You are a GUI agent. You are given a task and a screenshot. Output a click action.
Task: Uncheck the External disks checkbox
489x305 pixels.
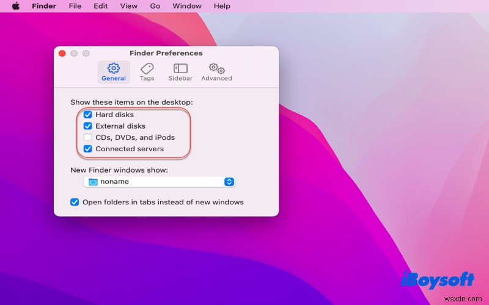88,126
